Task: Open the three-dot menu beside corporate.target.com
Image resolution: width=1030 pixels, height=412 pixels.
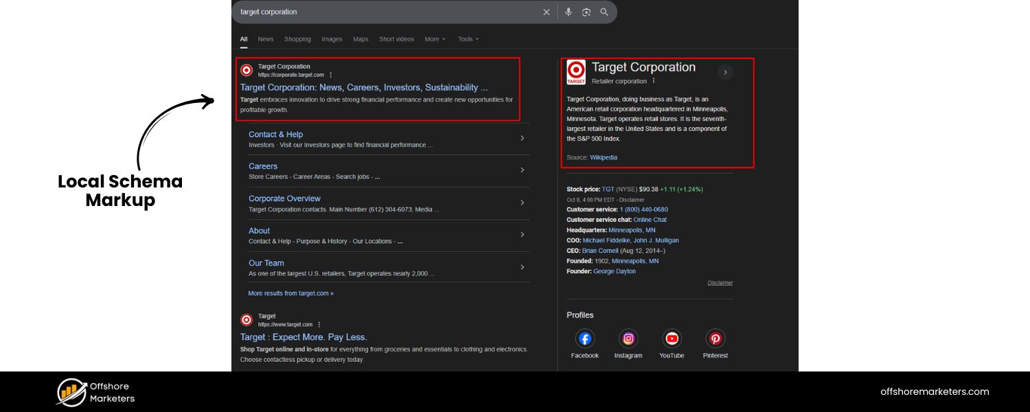Action: click(331, 75)
